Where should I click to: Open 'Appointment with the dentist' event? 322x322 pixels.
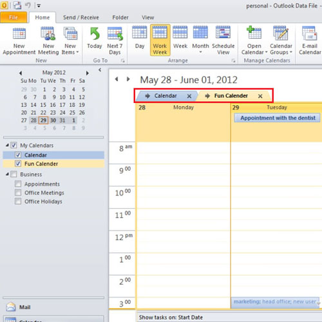(277, 118)
